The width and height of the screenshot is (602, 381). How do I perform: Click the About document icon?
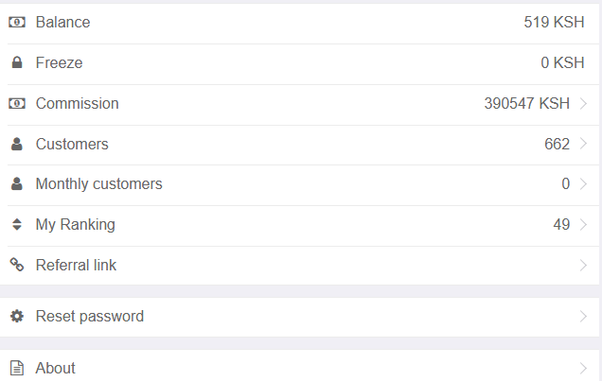point(16,368)
